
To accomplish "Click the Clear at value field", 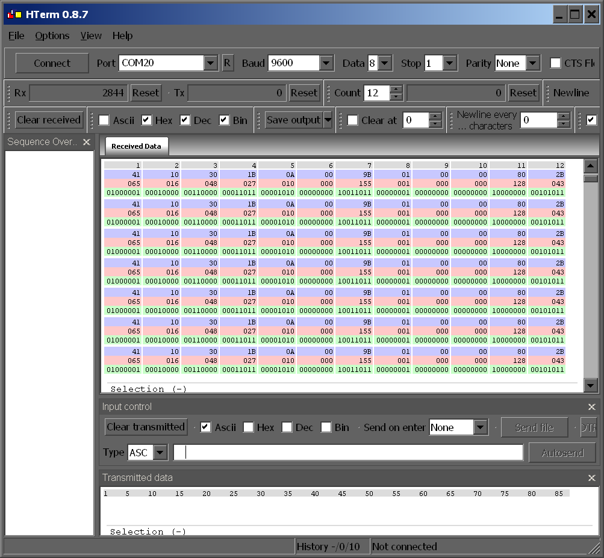I will tap(416, 120).
